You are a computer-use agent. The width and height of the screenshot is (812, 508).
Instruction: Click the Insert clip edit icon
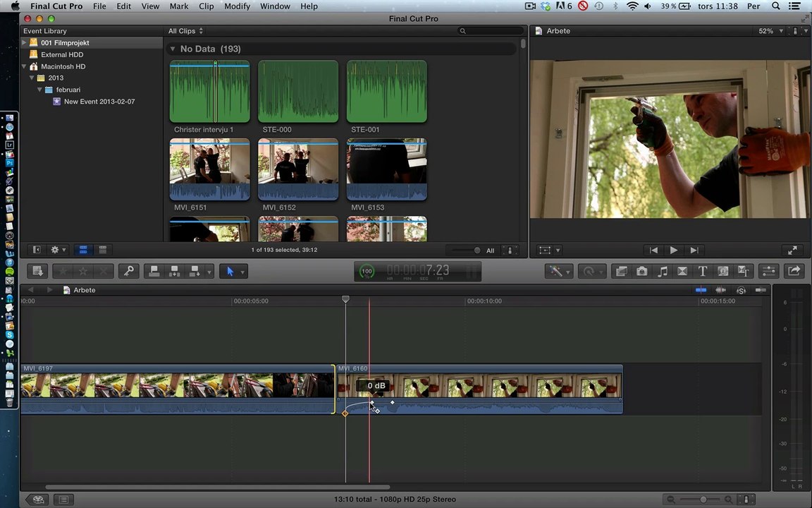tap(175, 271)
